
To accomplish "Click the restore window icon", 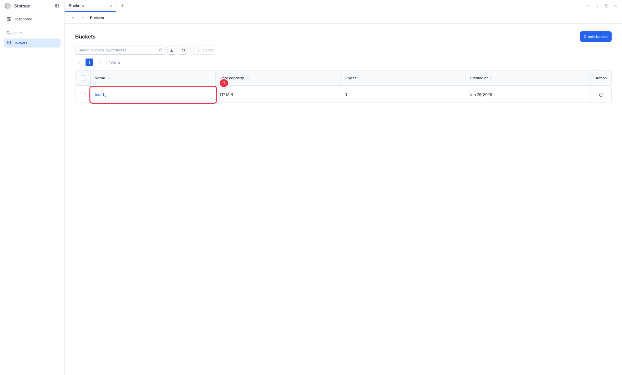I will click(606, 6).
